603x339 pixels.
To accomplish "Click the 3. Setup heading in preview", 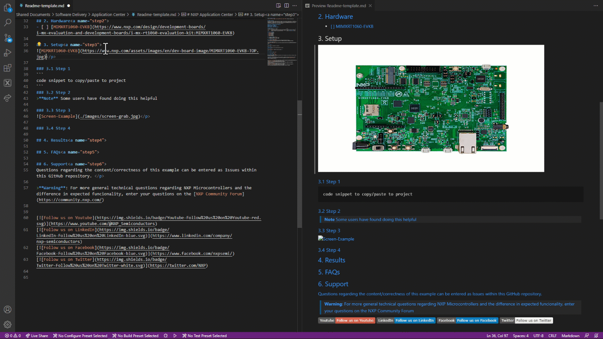I will (330, 39).
